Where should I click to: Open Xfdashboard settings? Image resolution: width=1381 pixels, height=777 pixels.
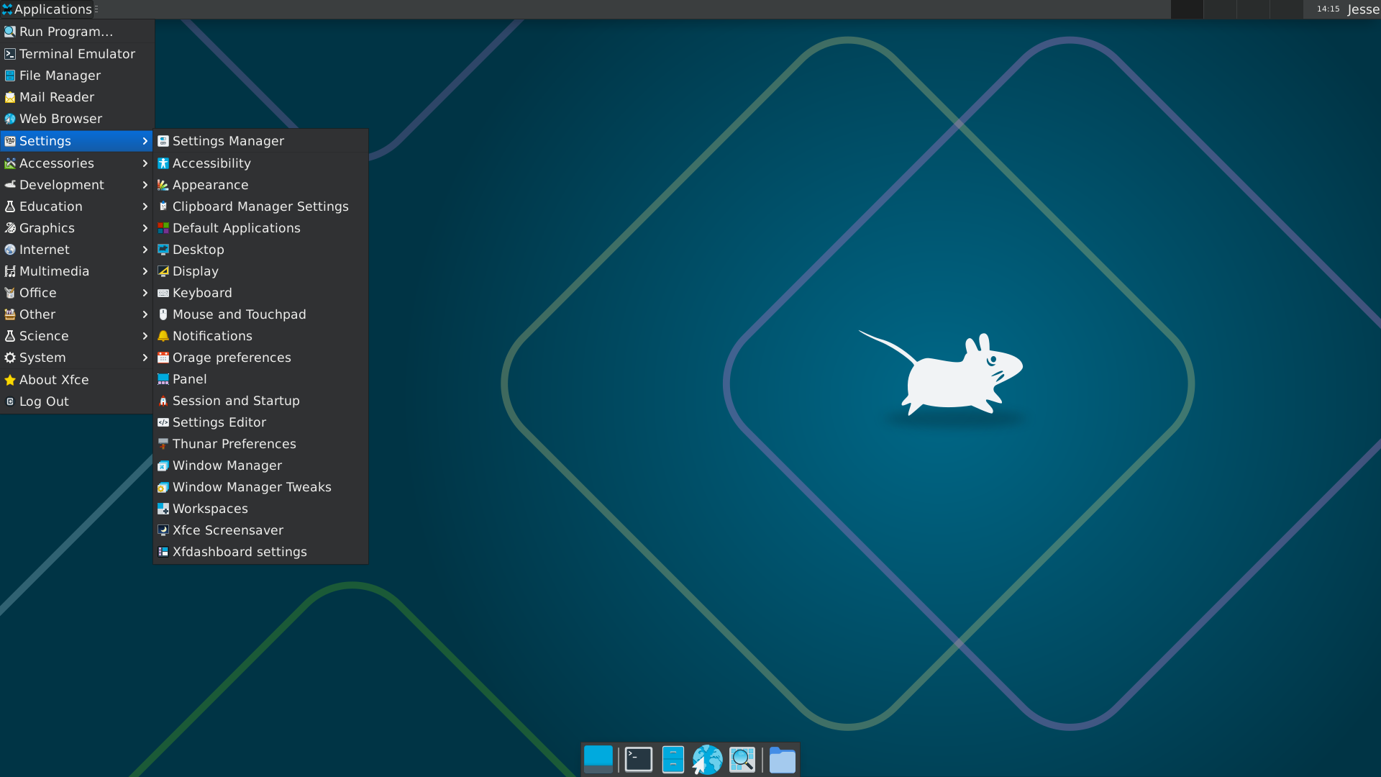pos(260,552)
